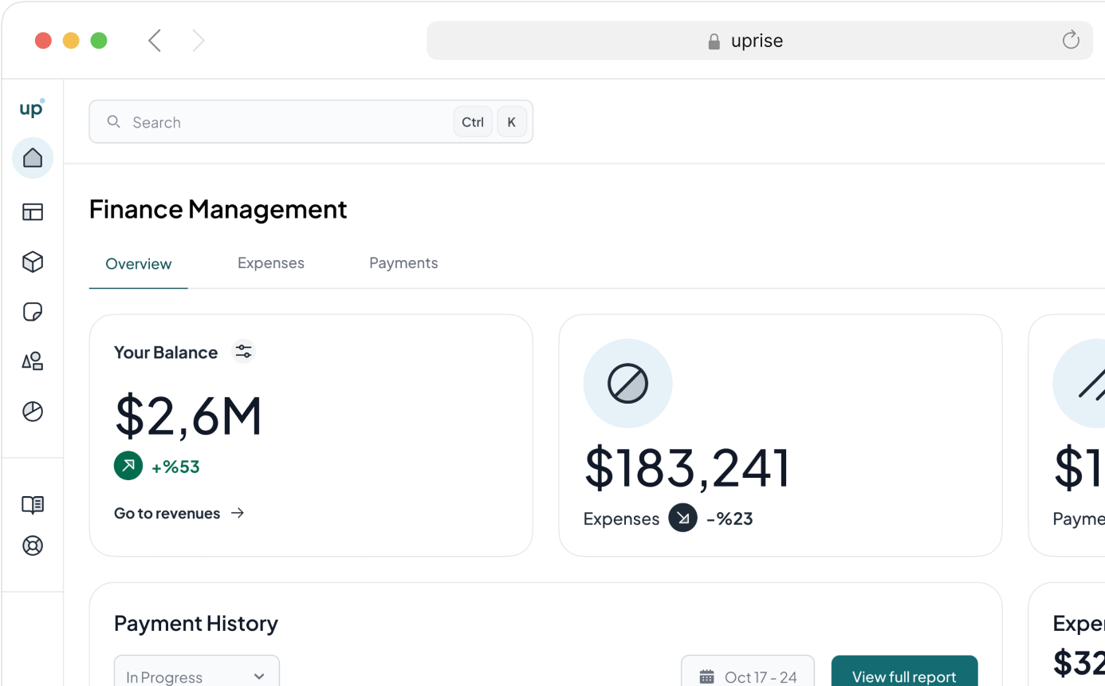Select the cube box sidebar icon
Screen dimensions: 1105x686
tap(33, 262)
